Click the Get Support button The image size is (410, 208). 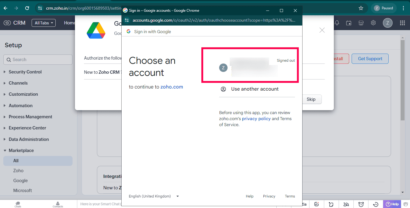coord(370,59)
